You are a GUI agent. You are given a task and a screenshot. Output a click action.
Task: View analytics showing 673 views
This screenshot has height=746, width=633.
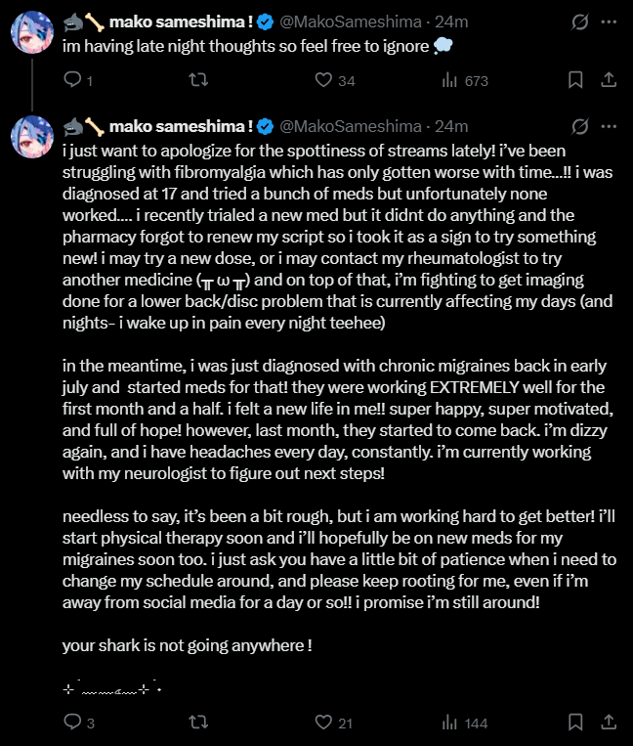click(465, 80)
